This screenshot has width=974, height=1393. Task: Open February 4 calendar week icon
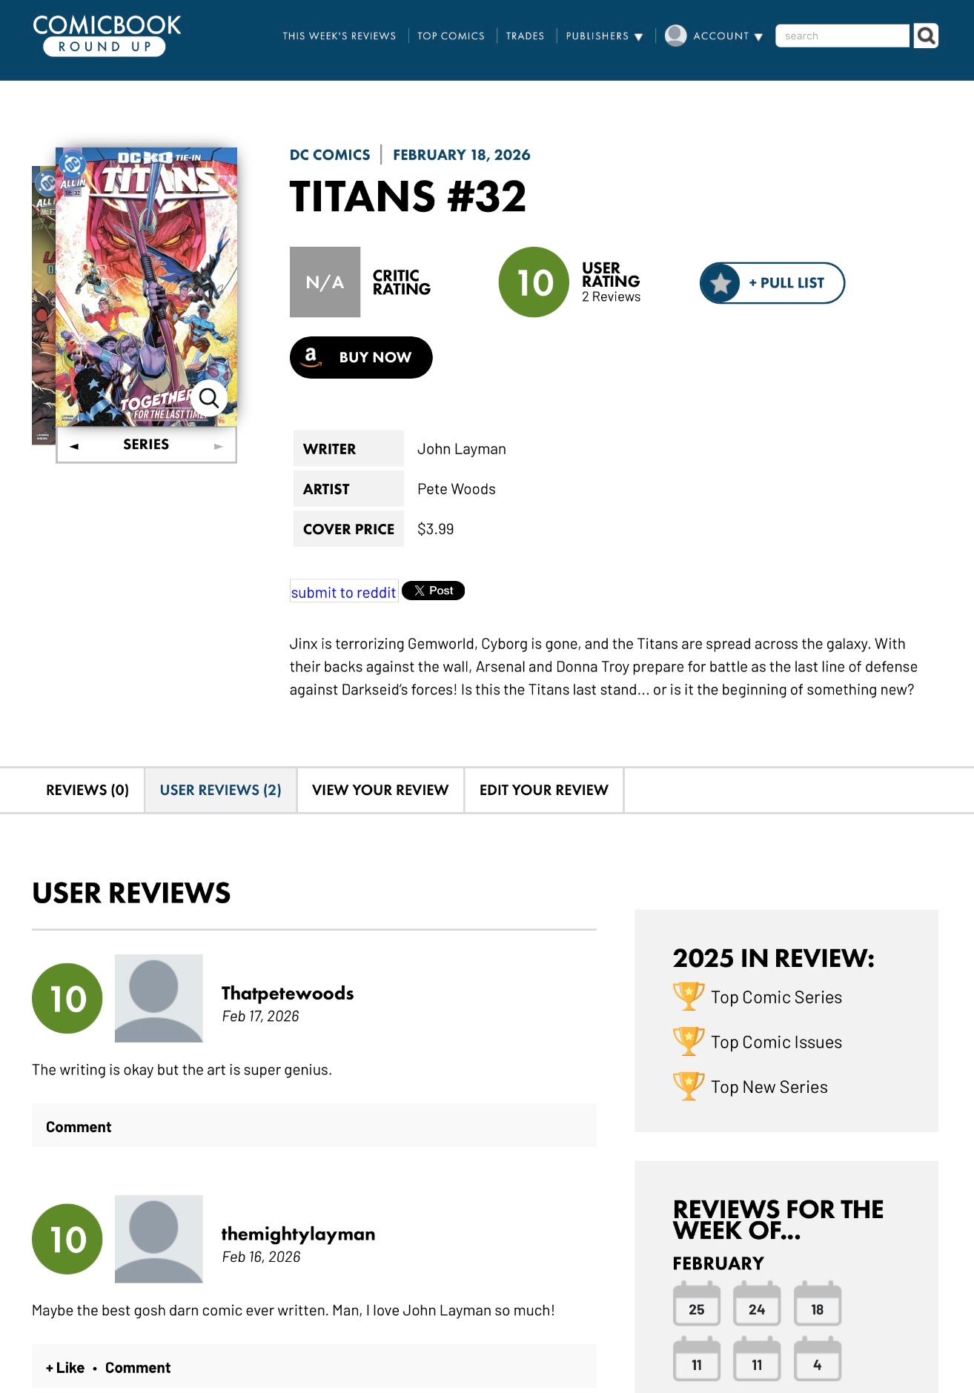pyautogui.click(x=817, y=1360)
